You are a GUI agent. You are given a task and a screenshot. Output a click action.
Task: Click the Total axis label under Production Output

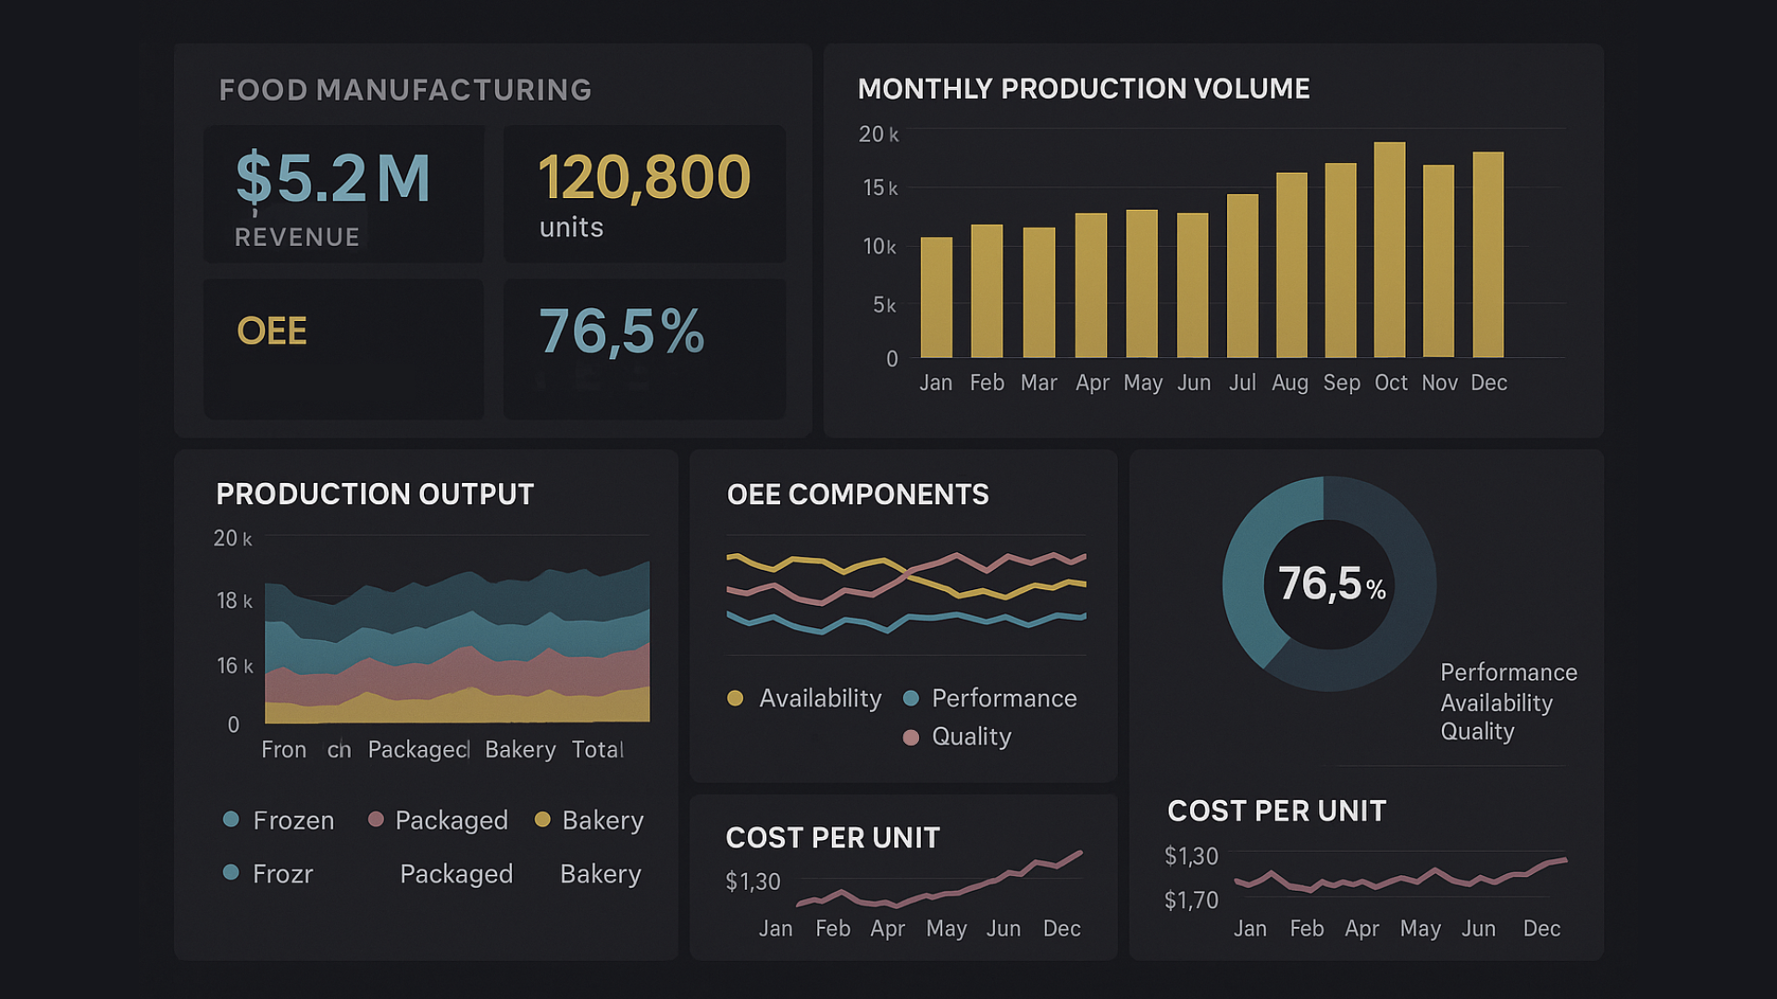597,749
